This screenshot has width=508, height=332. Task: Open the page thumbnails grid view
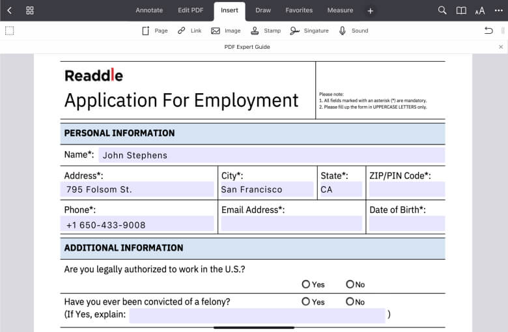(30, 10)
